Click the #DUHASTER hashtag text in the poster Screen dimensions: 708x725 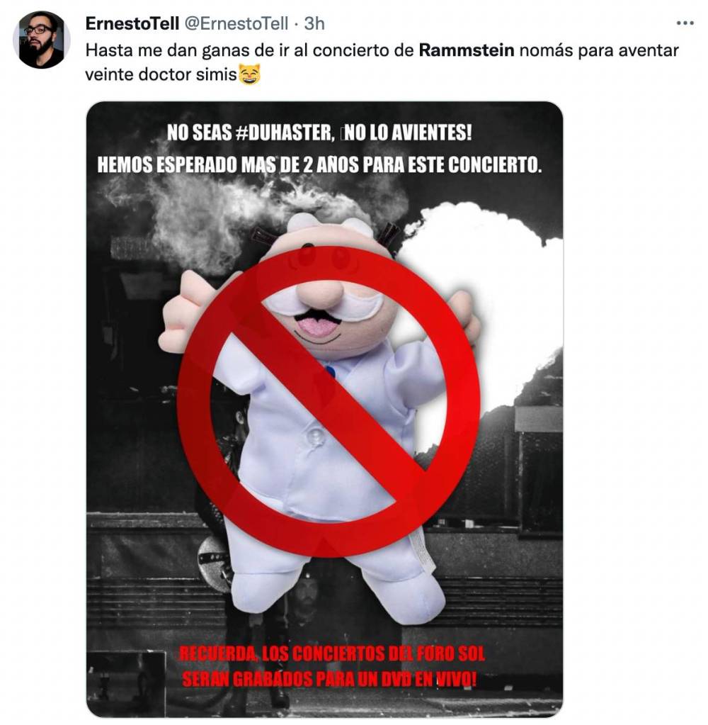[x=284, y=133]
